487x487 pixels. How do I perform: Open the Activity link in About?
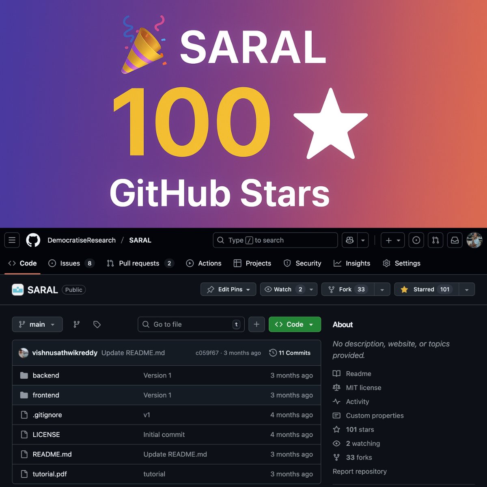(x=351, y=402)
